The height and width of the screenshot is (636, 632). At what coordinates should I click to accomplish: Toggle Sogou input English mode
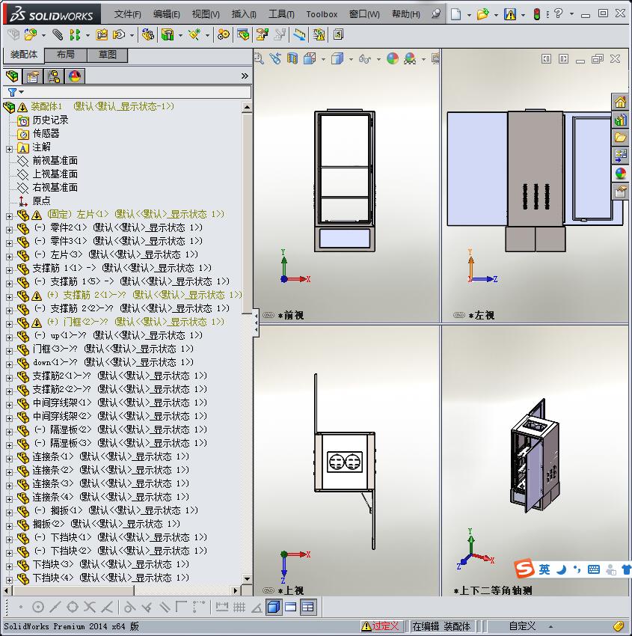coord(544,569)
